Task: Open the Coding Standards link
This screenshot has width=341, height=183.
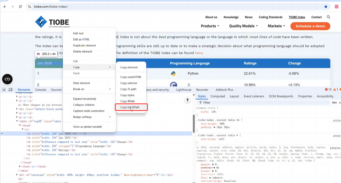Action: pos(271,17)
